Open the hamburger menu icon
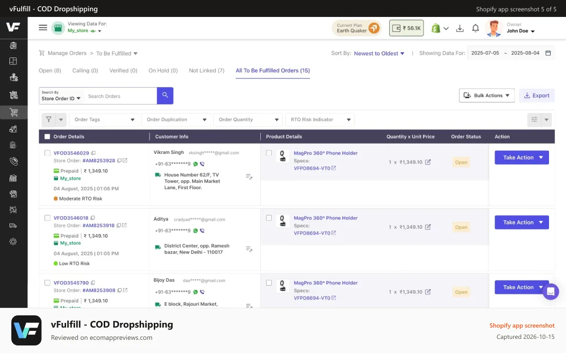 coord(43,28)
